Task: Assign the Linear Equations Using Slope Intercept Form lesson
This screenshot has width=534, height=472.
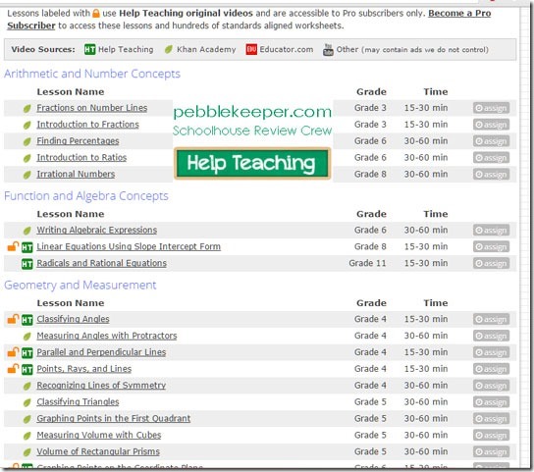Action: pos(491,247)
